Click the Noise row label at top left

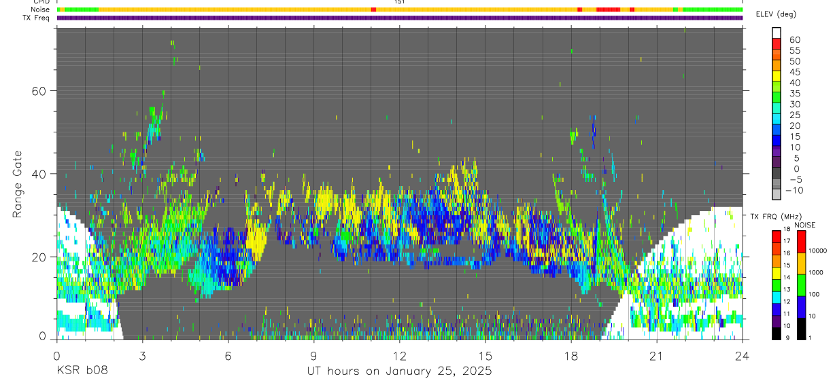41,10
